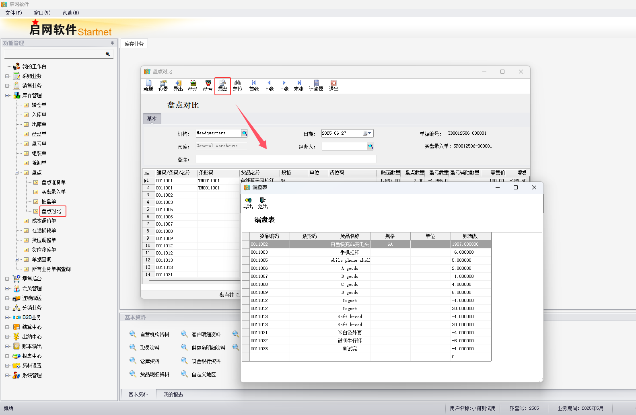Select the 基本 tab in 盘点对比
The height and width of the screenshot is (415, 636).
tap(152, 119)
